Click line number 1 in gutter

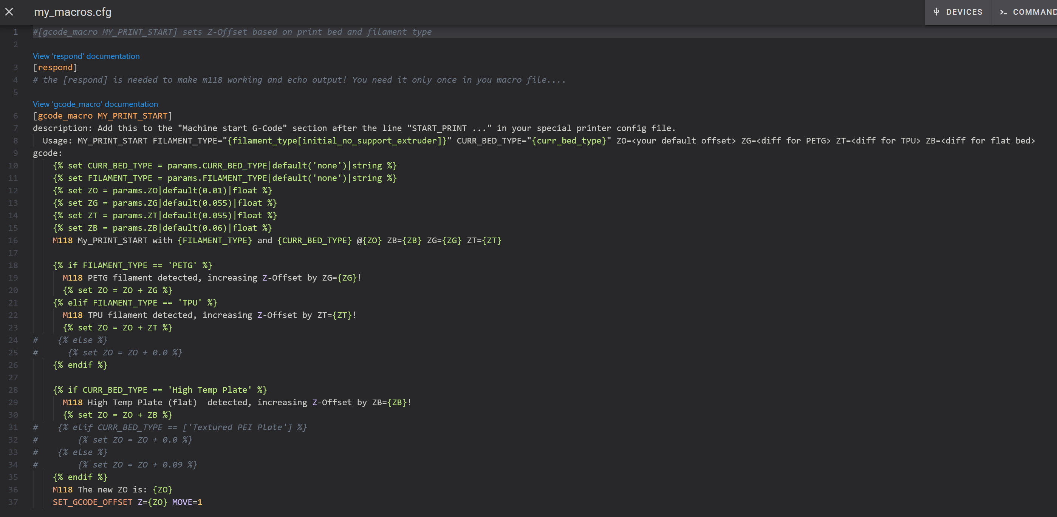(15, 32)
